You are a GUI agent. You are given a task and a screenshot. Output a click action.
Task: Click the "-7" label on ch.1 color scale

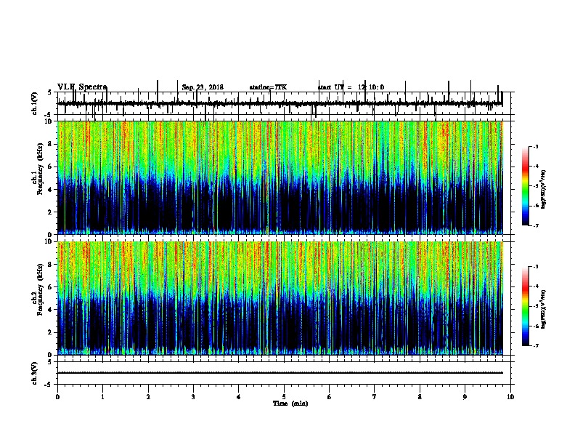click(x=535, y=225)
